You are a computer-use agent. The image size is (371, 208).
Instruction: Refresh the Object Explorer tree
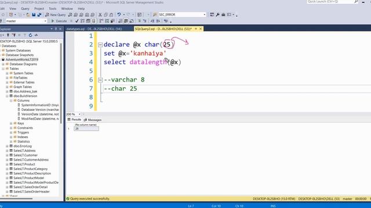(30, 35)
